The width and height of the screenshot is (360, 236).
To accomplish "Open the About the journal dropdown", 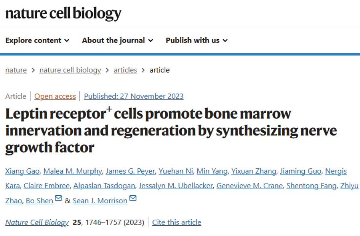I will pyautogui.click(x=117, y=40).
